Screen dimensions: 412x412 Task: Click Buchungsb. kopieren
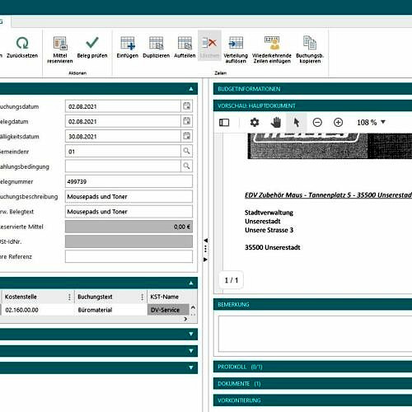310,50
